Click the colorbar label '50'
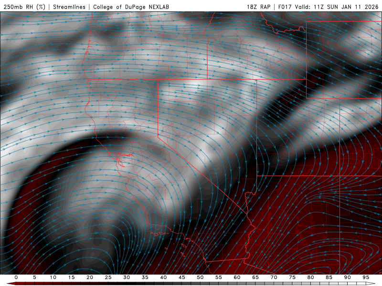Screen dimensions: 382x286 pyautogui.click(x=200, y=277)
